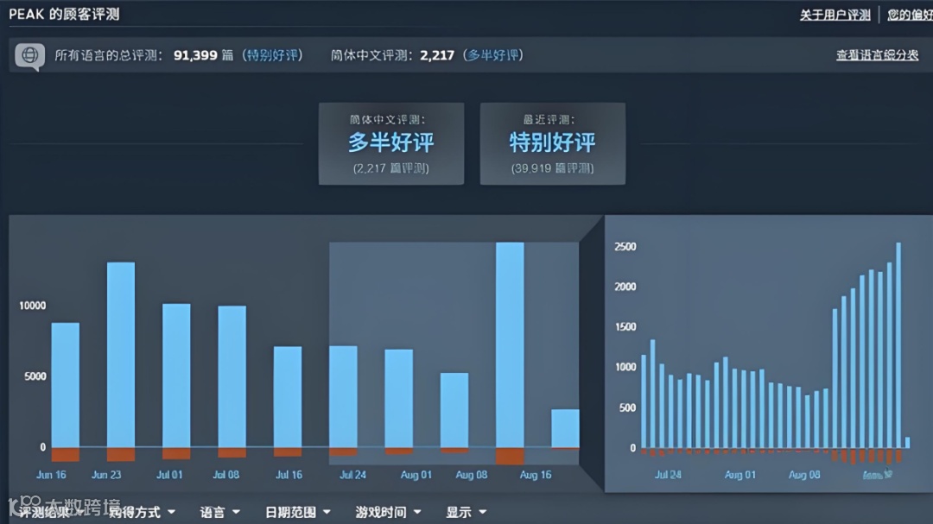Screen dimensions: 933x524
Task: Open 关于用户评测 link
Action: tap(835, 15)
